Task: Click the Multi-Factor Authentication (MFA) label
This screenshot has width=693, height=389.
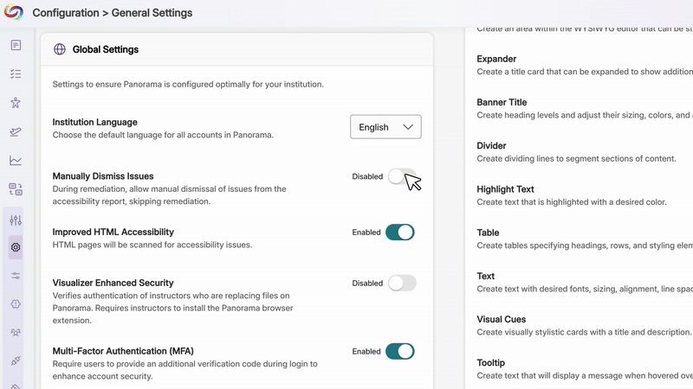Action: [123, 351]
